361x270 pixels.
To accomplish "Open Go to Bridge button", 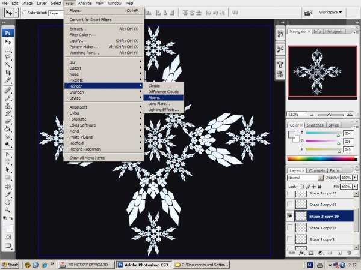I will pyautogui.click(x=308, y=13).
